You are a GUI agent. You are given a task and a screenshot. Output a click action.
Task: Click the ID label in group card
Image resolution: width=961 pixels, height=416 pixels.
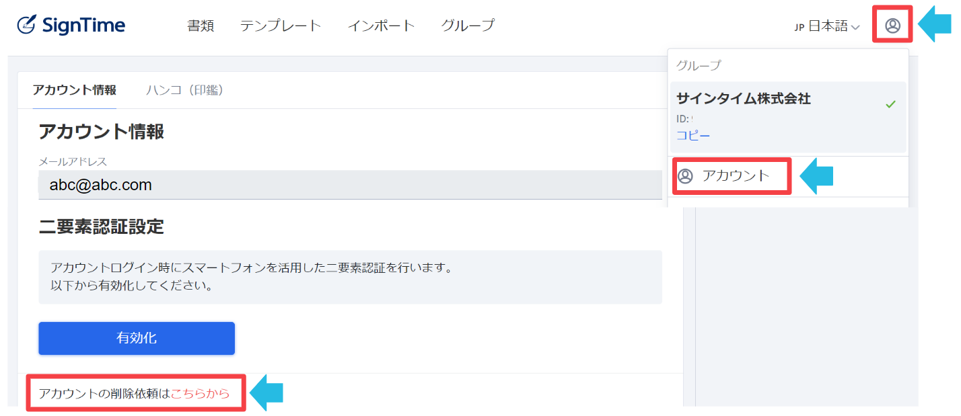point(682,119)
